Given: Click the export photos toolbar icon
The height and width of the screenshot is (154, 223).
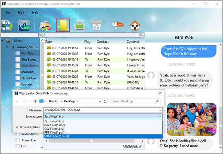Looking at the screenshot, I should (46, 26).
